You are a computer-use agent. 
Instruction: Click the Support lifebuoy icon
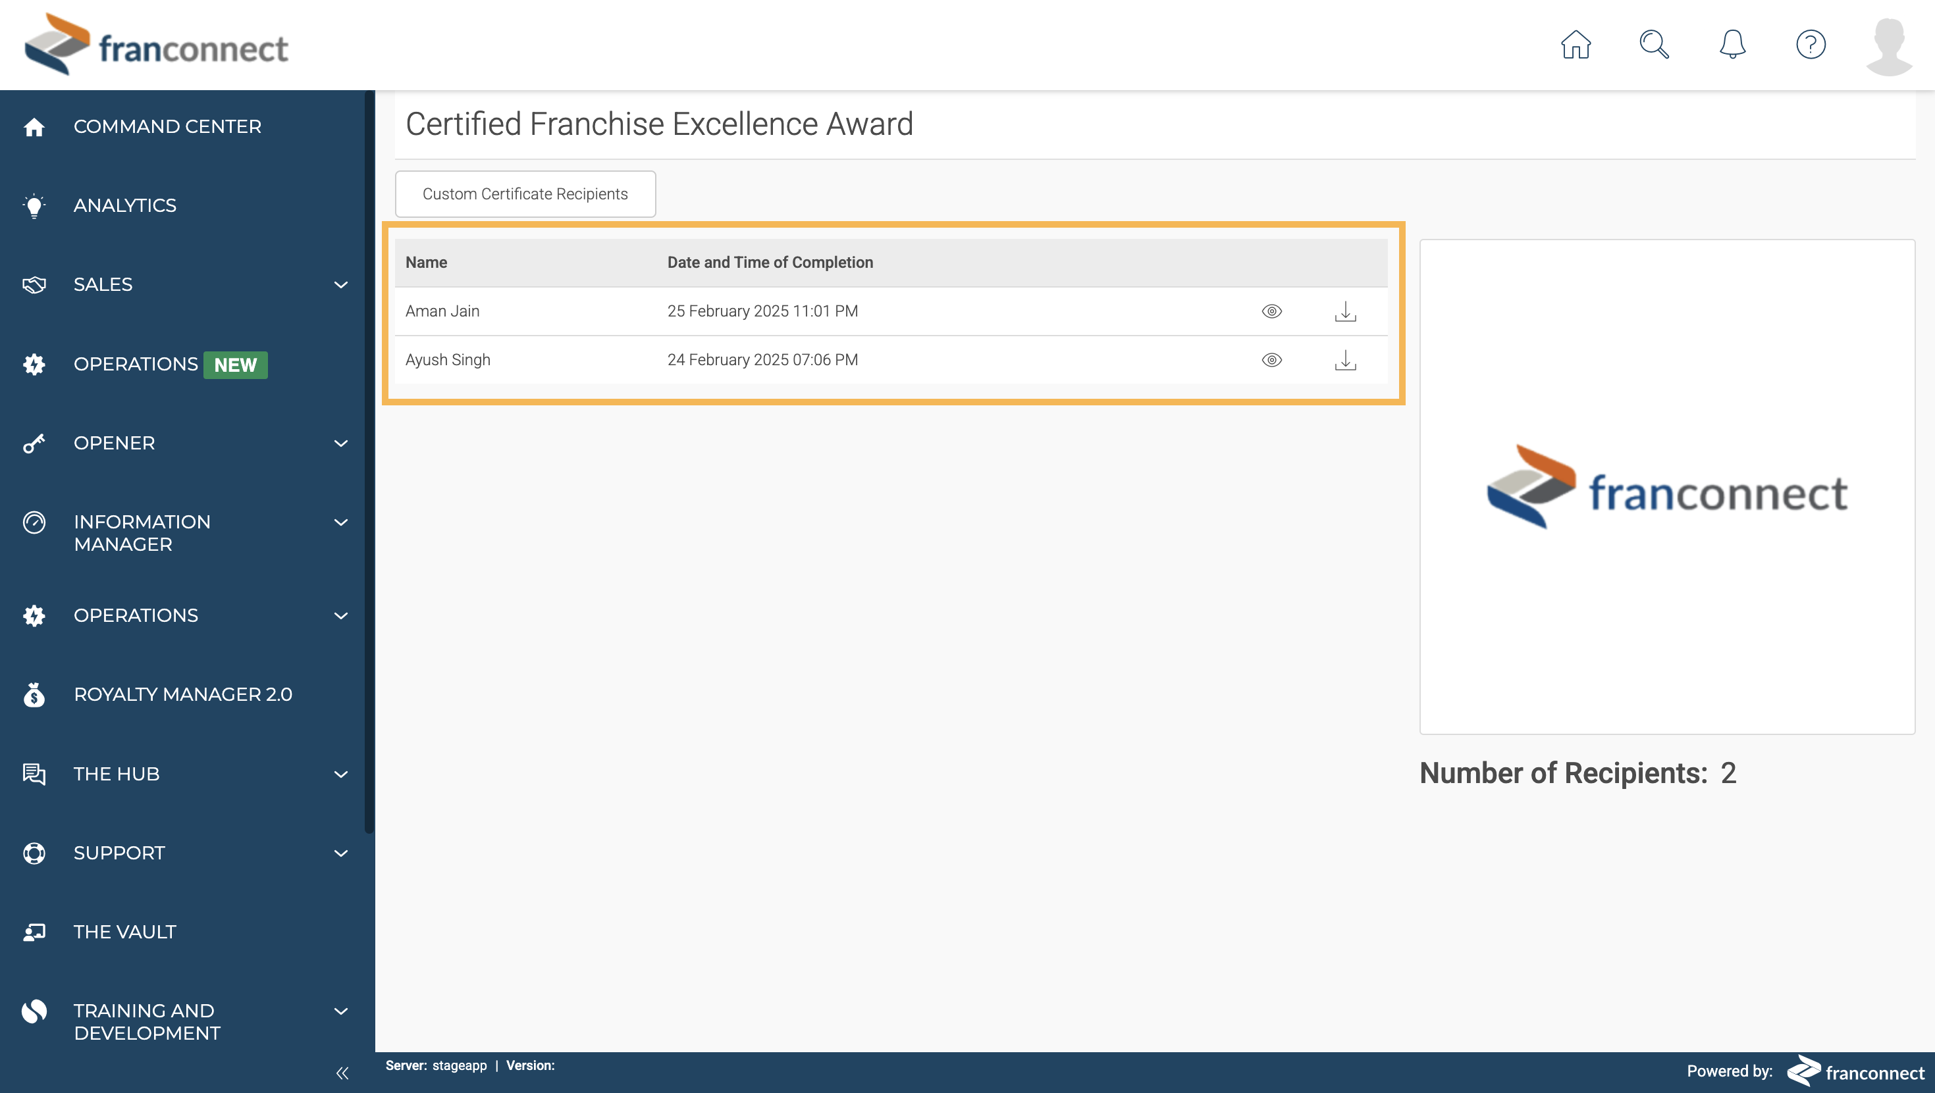point(34,853)
